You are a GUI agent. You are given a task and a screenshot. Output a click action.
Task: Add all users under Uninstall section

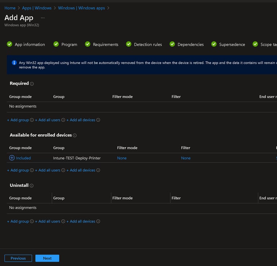(48, 221)
